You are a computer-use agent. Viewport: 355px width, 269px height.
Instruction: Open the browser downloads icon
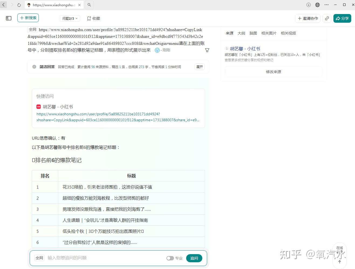pos(309,5)
